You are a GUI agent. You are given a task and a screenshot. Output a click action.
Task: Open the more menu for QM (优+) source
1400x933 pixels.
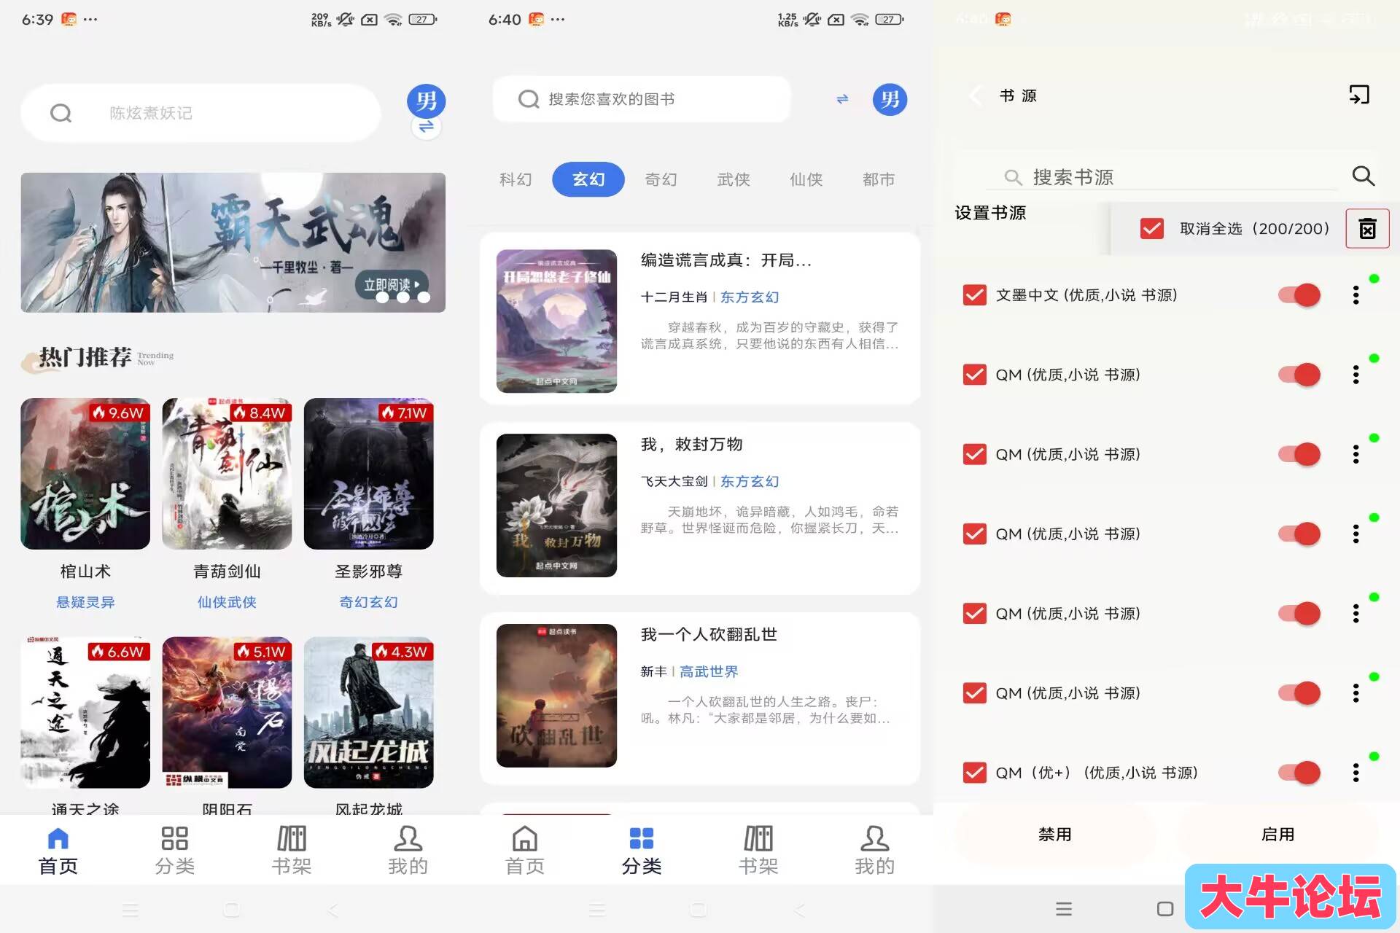1356,773
